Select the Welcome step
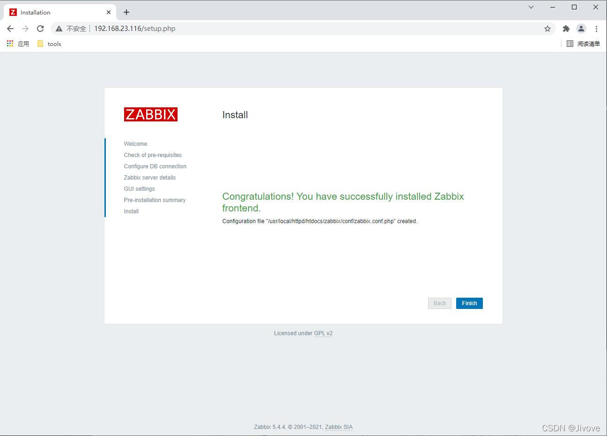 135,144
